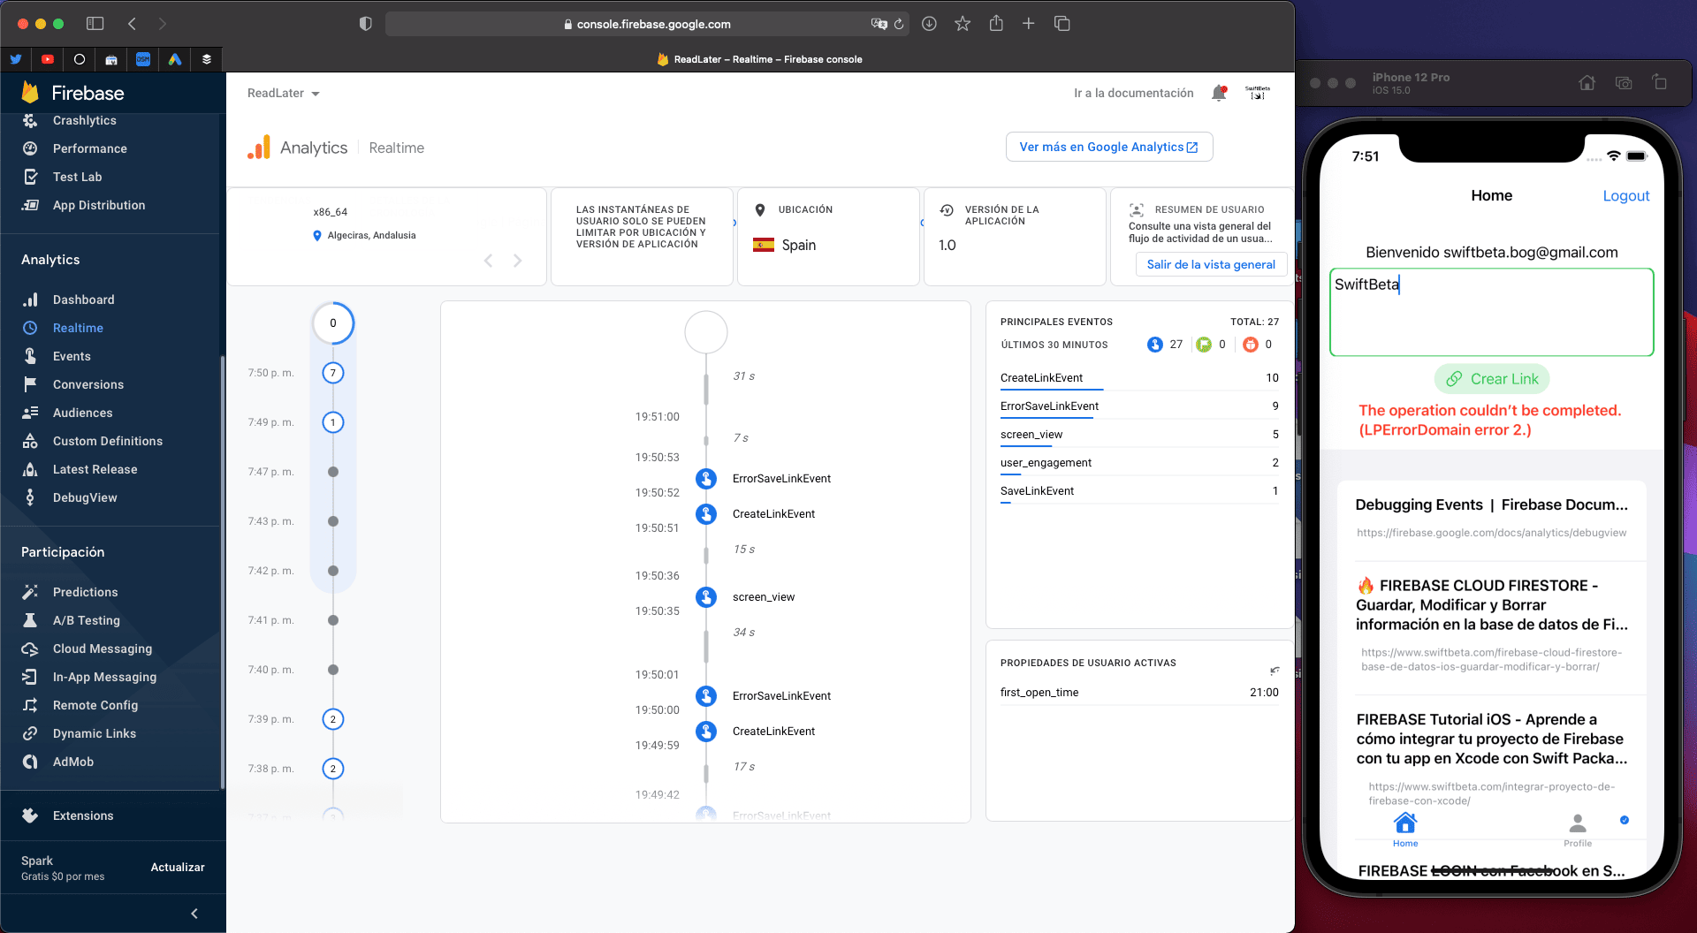This screenshot has width=1697, height=933.
Task: Select the Realtime clock icon
Action: [30, 328]
